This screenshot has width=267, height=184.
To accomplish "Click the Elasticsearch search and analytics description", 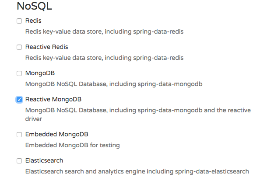I will point(137,171).
